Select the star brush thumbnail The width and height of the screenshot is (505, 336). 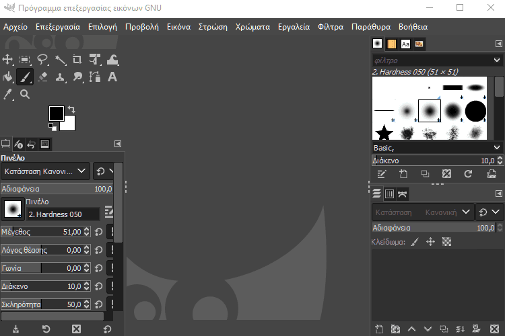384,133
